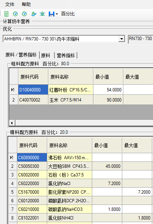Click the green calculator icon in toolbar
The width and height of the screenshot is (153, 224).
[x=6, y=14]
